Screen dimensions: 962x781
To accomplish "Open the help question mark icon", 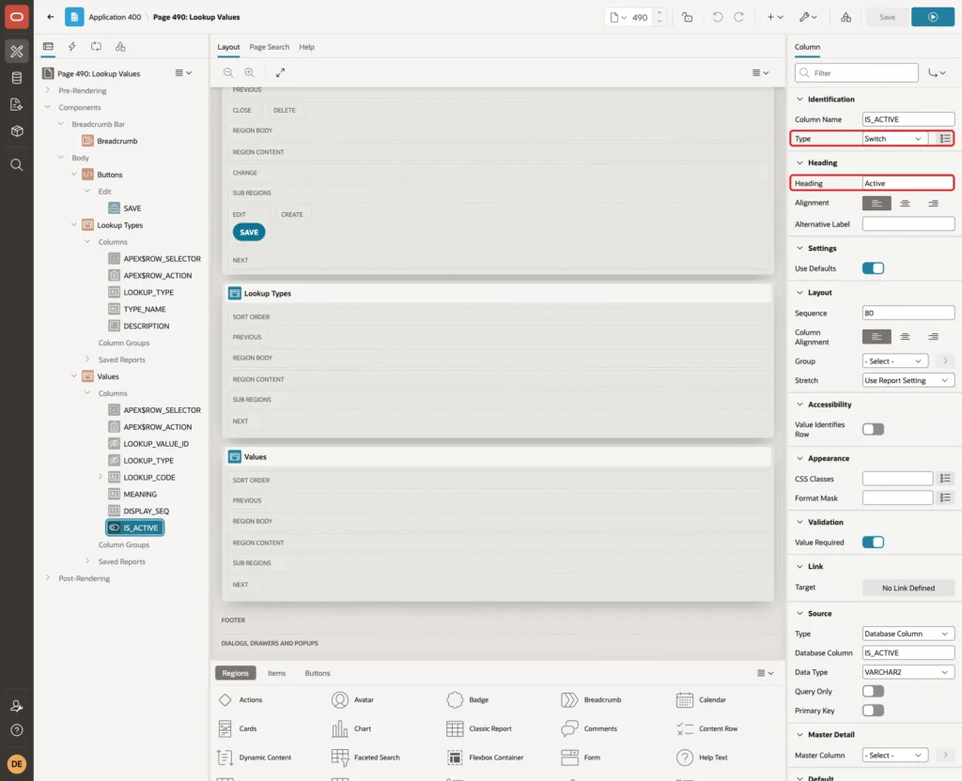I will pos(17,730).
